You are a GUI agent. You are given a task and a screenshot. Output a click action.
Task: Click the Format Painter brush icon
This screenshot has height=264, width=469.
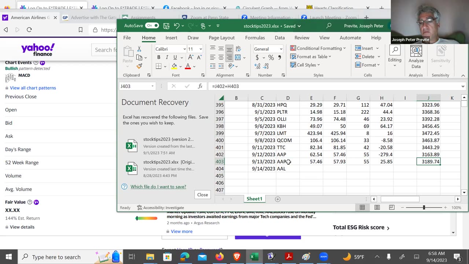coord(139,66)
